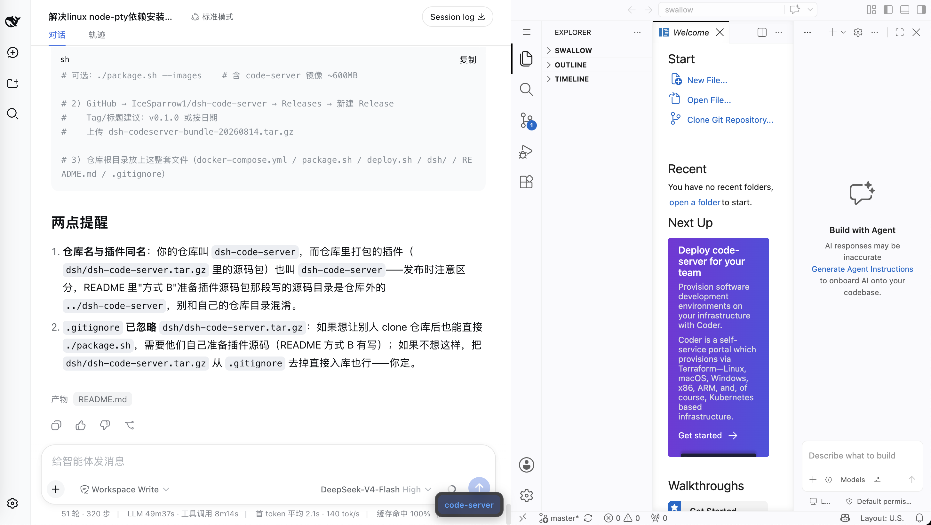
Task: Click the Copilot status icon in the status bar
Action: (845, 518)
